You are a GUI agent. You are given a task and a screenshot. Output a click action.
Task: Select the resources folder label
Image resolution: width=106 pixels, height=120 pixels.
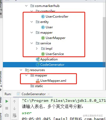pos(37,70)
